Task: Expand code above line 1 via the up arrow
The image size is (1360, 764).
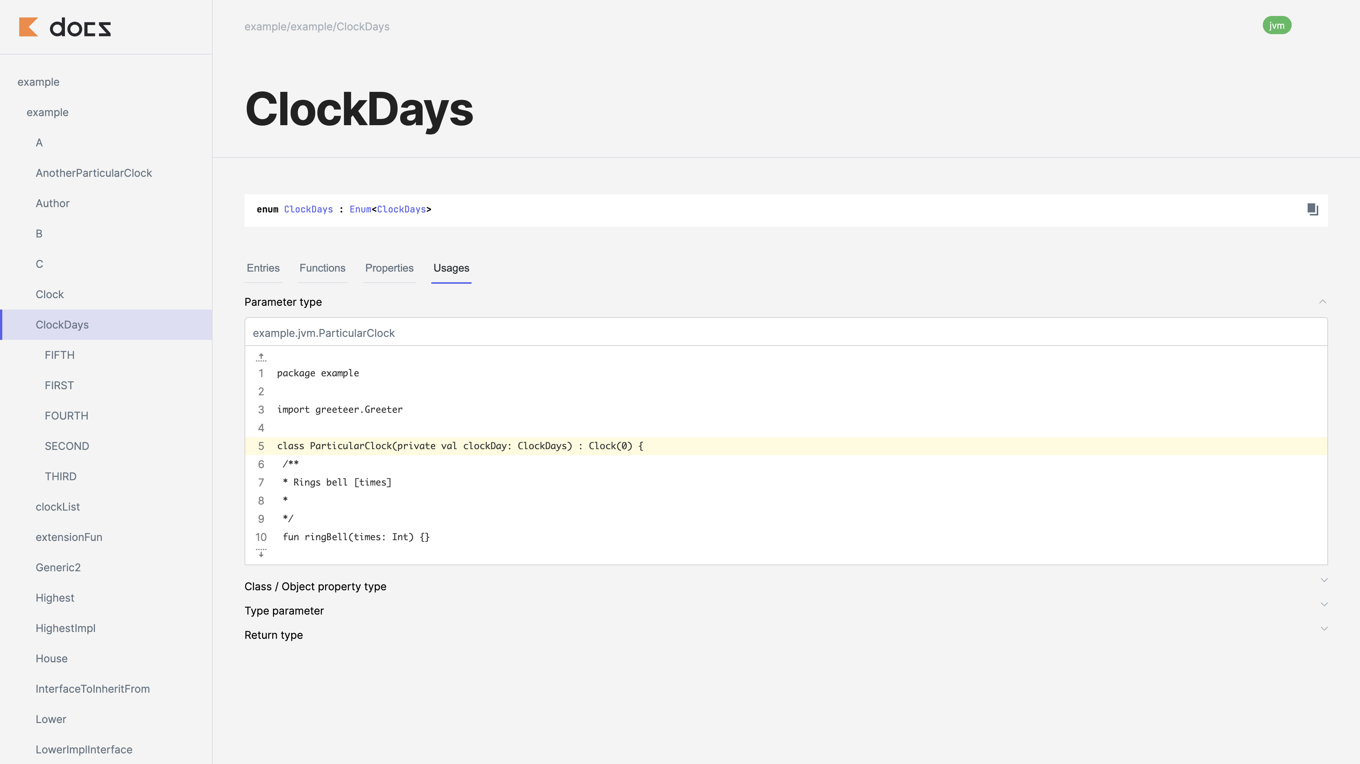Action: (x=261, y=357)
